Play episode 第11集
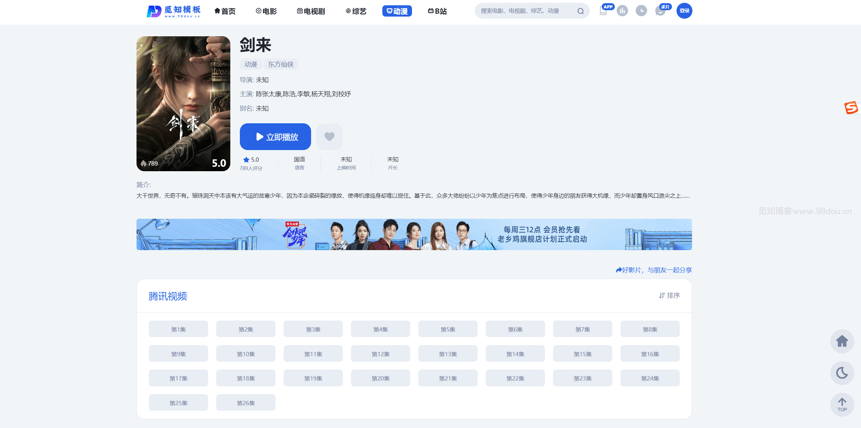The image size is (861, 428). (x=313, y=354)
